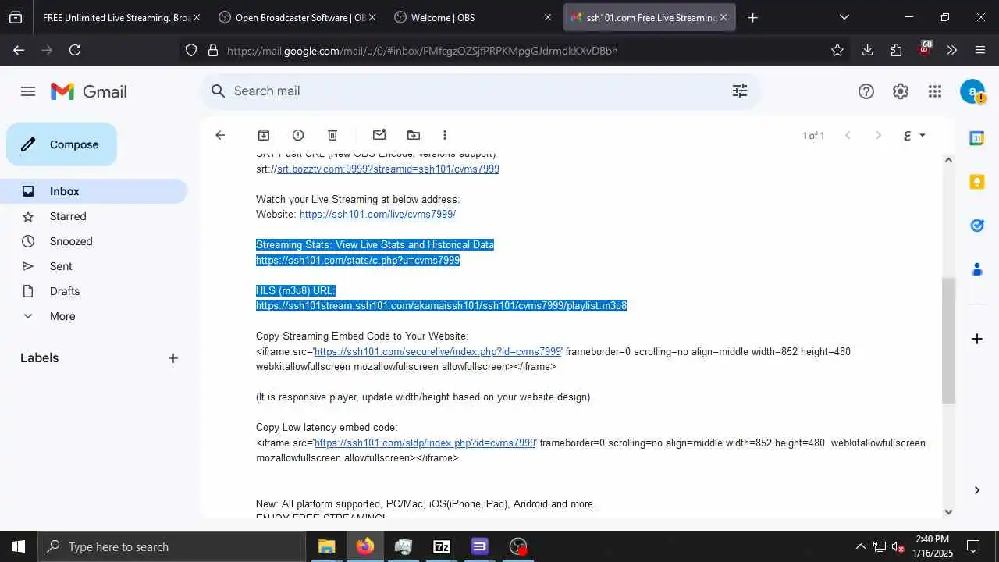Open Firefox application menu
999x562 pixels.
tap(980, 50)
